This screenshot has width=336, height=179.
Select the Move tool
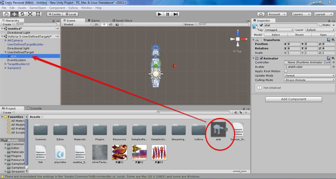coord(14,14)
